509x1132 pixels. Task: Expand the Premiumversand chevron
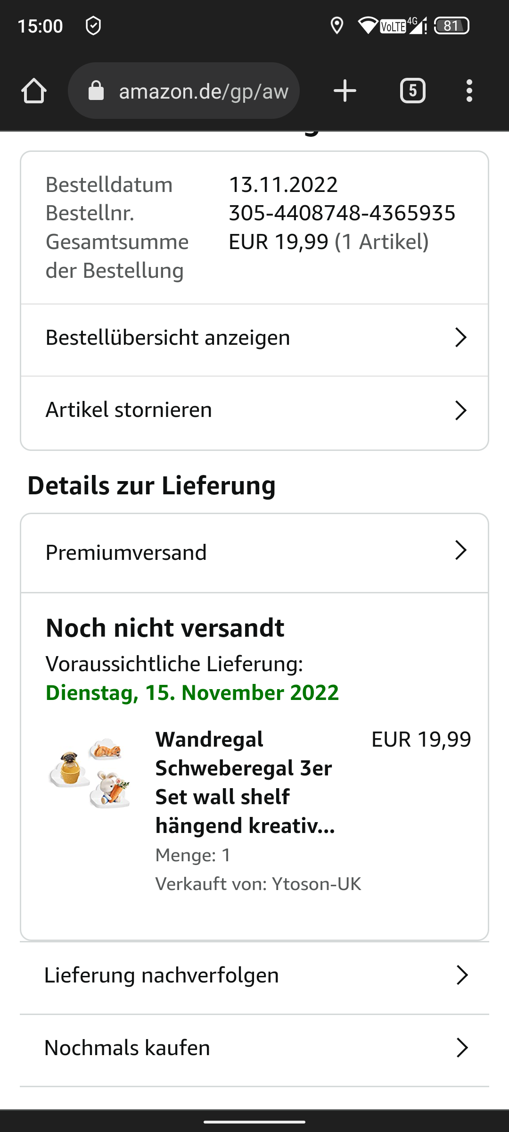click(x=460, y=550)
